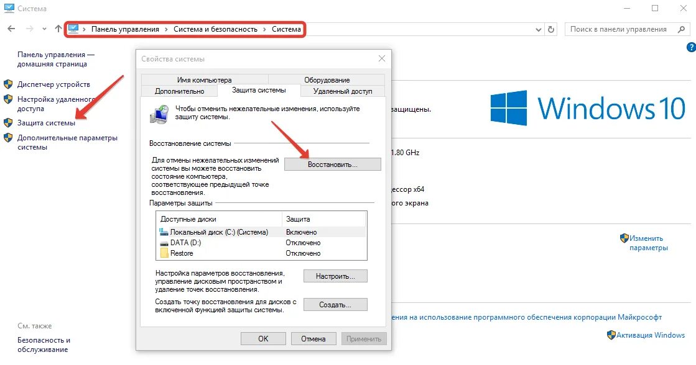Open 'Настройка удаленного доступа' link

(x=56, y=104)
